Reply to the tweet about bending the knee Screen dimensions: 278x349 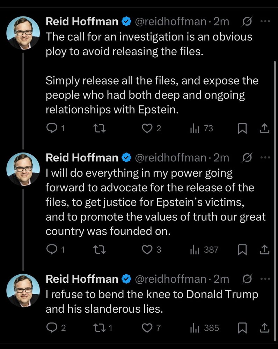(53, 328)
